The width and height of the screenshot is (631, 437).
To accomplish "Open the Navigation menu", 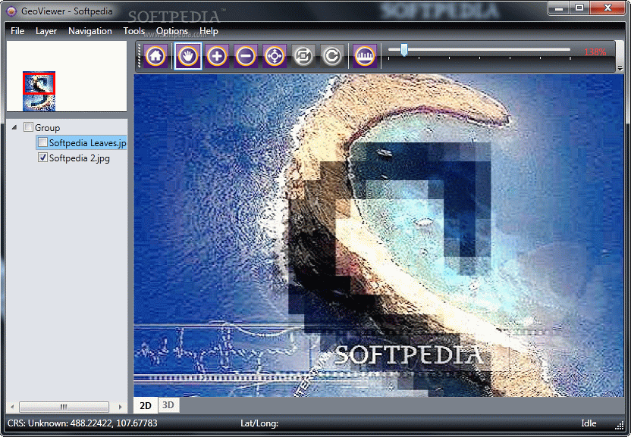I will tap(90, 31).
